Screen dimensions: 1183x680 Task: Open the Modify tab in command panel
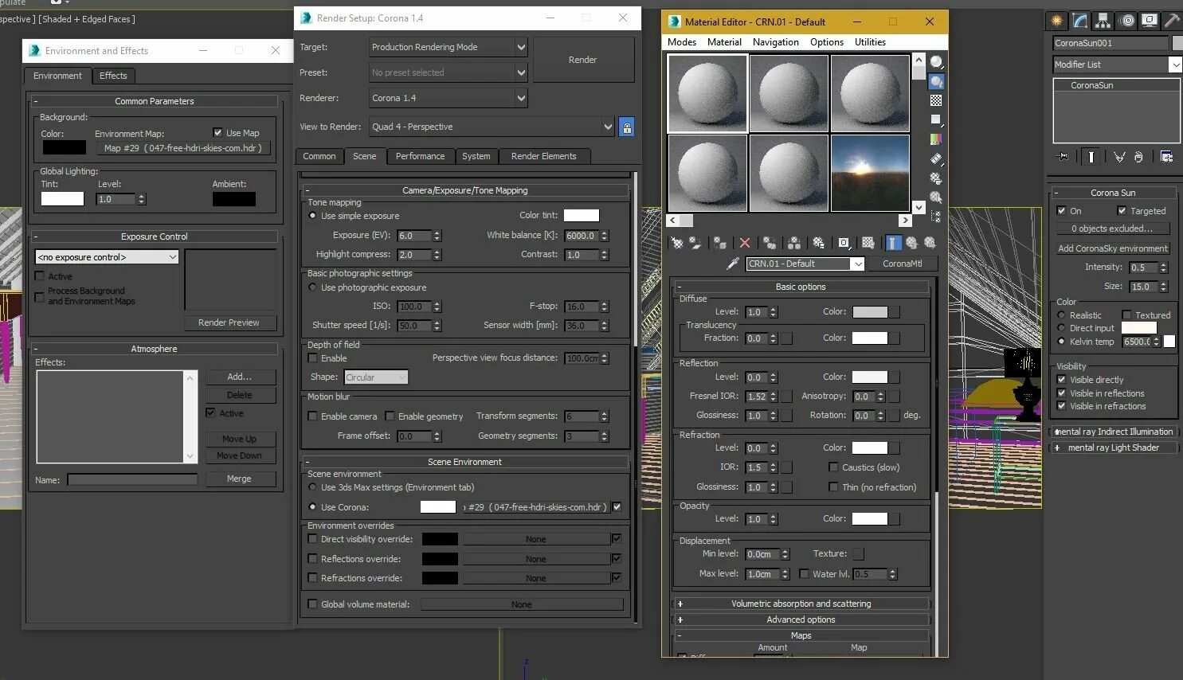coord(1079,21)
